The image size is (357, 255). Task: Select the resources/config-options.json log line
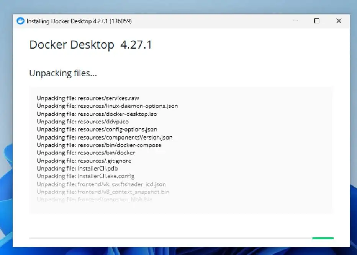point(97,129)
